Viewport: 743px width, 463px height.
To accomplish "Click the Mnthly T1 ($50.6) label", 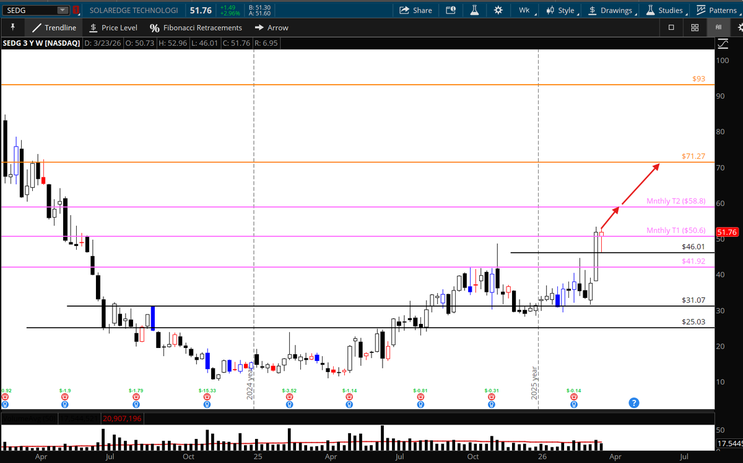I will 676,231.
